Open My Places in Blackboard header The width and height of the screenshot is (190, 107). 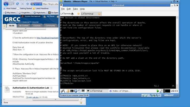coord(50,16)
